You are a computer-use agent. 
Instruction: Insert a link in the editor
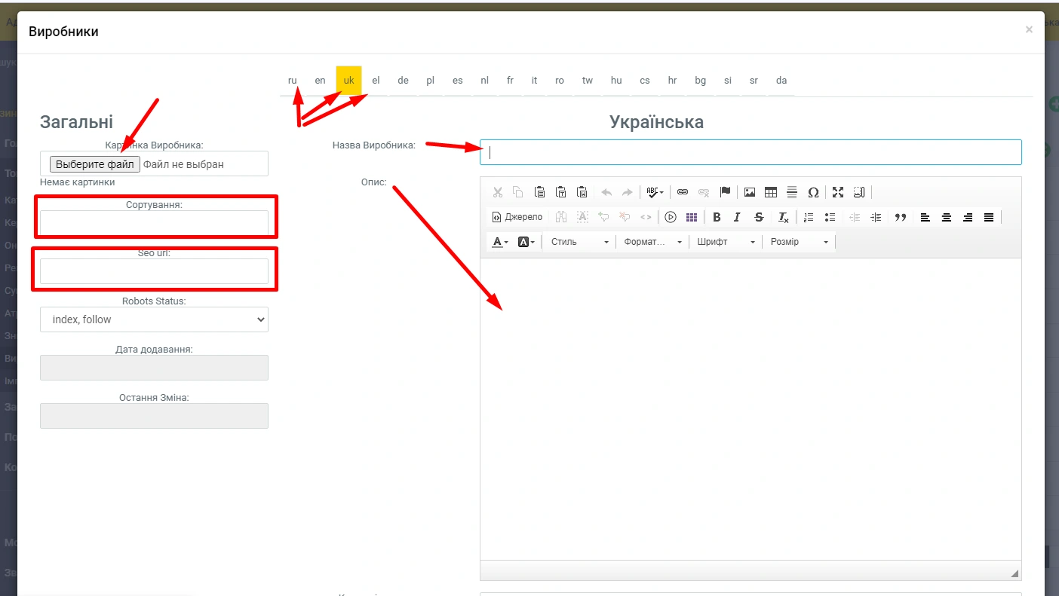point(683,192)
